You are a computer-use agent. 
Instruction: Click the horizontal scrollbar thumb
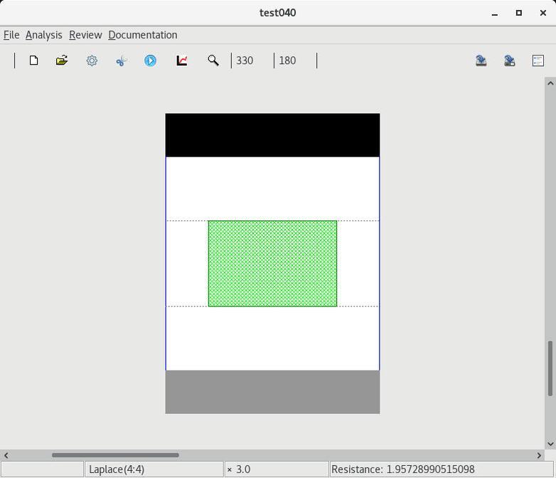click(x=115, y=455)
